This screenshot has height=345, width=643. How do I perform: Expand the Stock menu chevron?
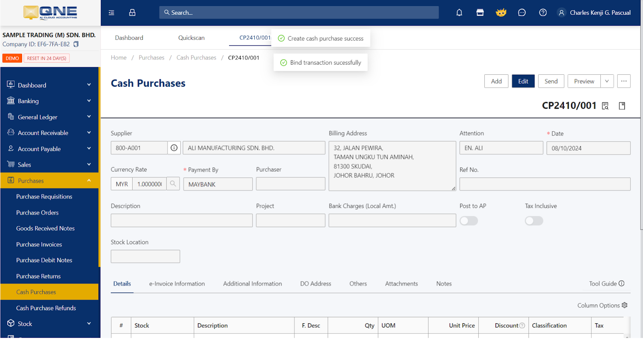tap(89, 323)
